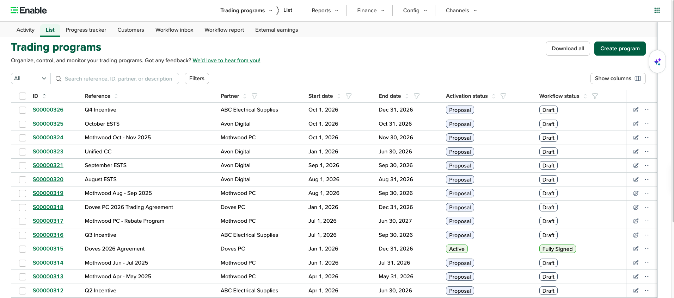
Task: Filter by End date funnel icon
Action: pyautogui.click(x=417, y=96)
